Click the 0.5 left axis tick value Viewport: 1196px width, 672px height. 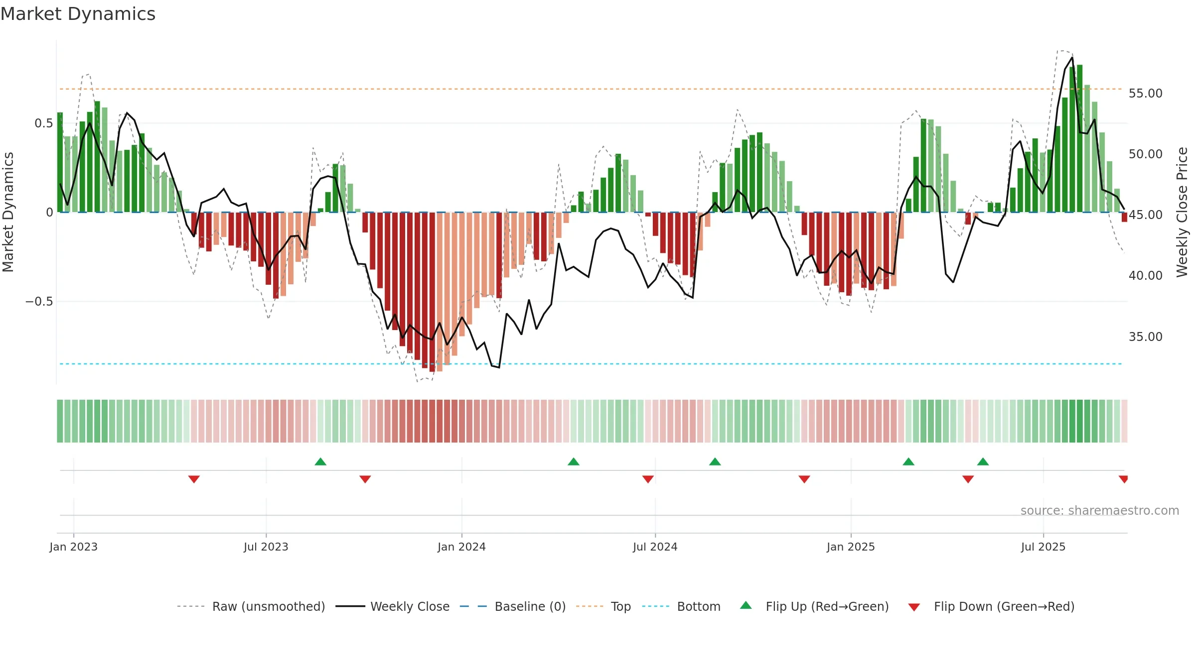pyautogui.click(x=44, y=123)
